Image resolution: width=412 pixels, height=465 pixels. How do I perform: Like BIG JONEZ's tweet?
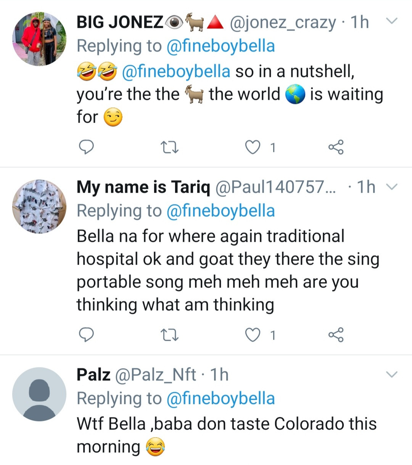point(253,147)
